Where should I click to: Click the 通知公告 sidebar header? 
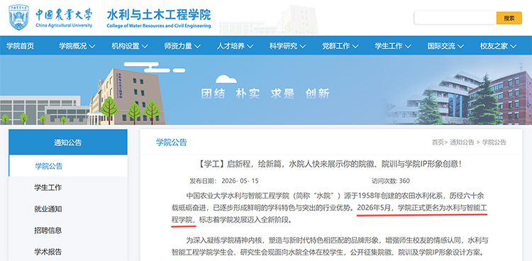point(68,143)
